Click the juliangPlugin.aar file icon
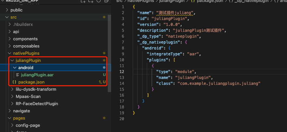Viewport: 287px width, 132px height. [17, 75]
